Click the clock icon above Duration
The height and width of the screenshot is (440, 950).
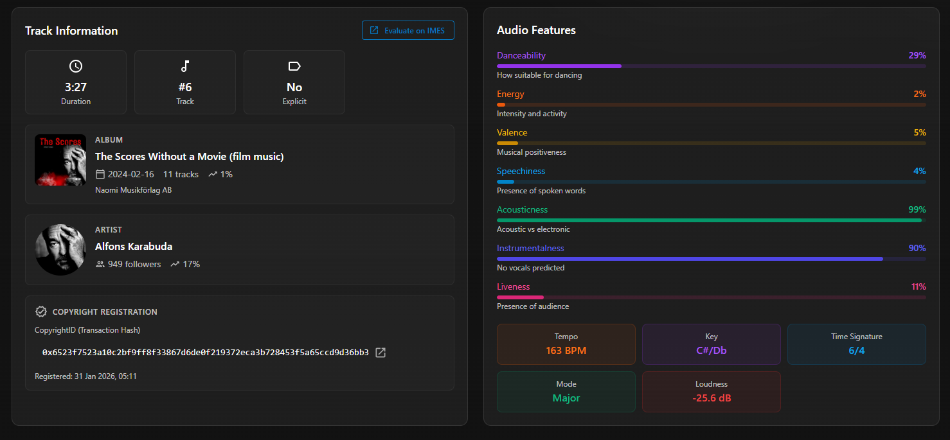click(x=76, y=66)
